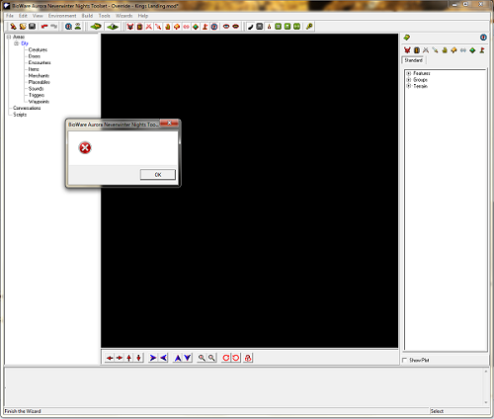Click the save floppy disk toolbar icon
The image size is (494, 419).
point(32,27)
